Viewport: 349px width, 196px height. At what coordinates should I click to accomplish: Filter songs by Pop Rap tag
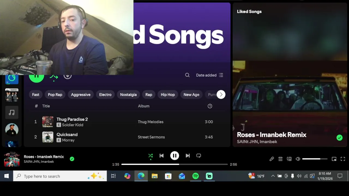pyautogui.click(x=55, y=95)
